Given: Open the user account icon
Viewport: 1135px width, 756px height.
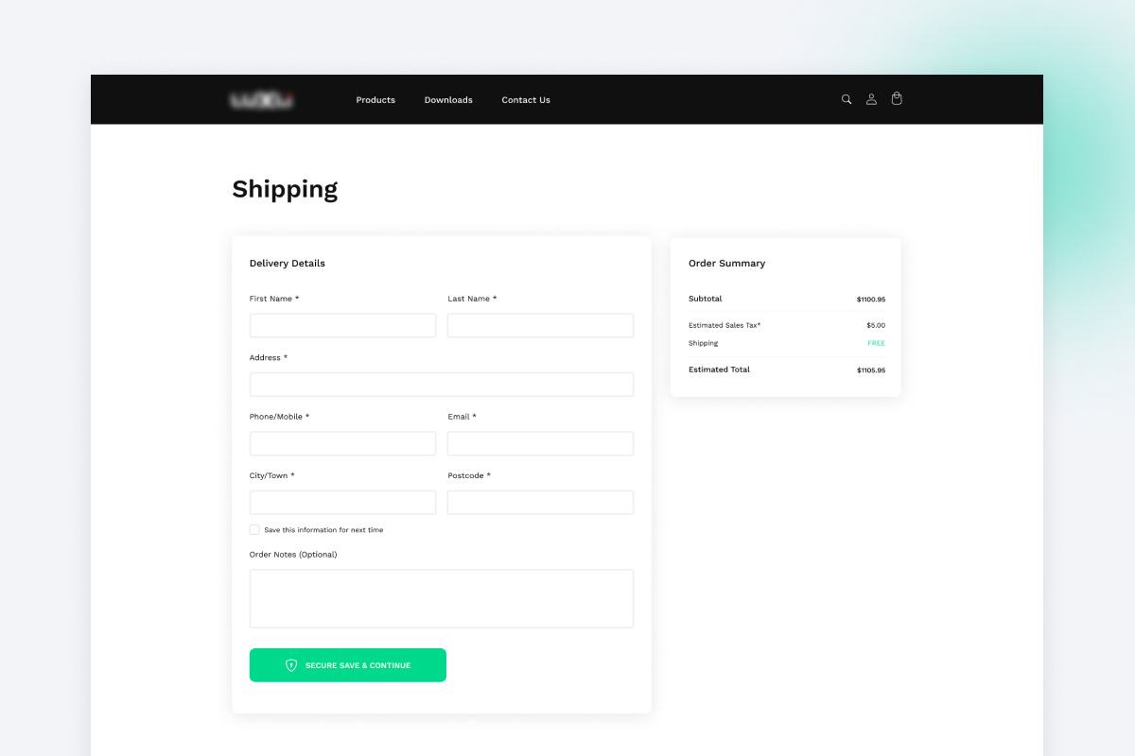Looking at the screenshot, I should pyautogui.click(x=871, y=99).
